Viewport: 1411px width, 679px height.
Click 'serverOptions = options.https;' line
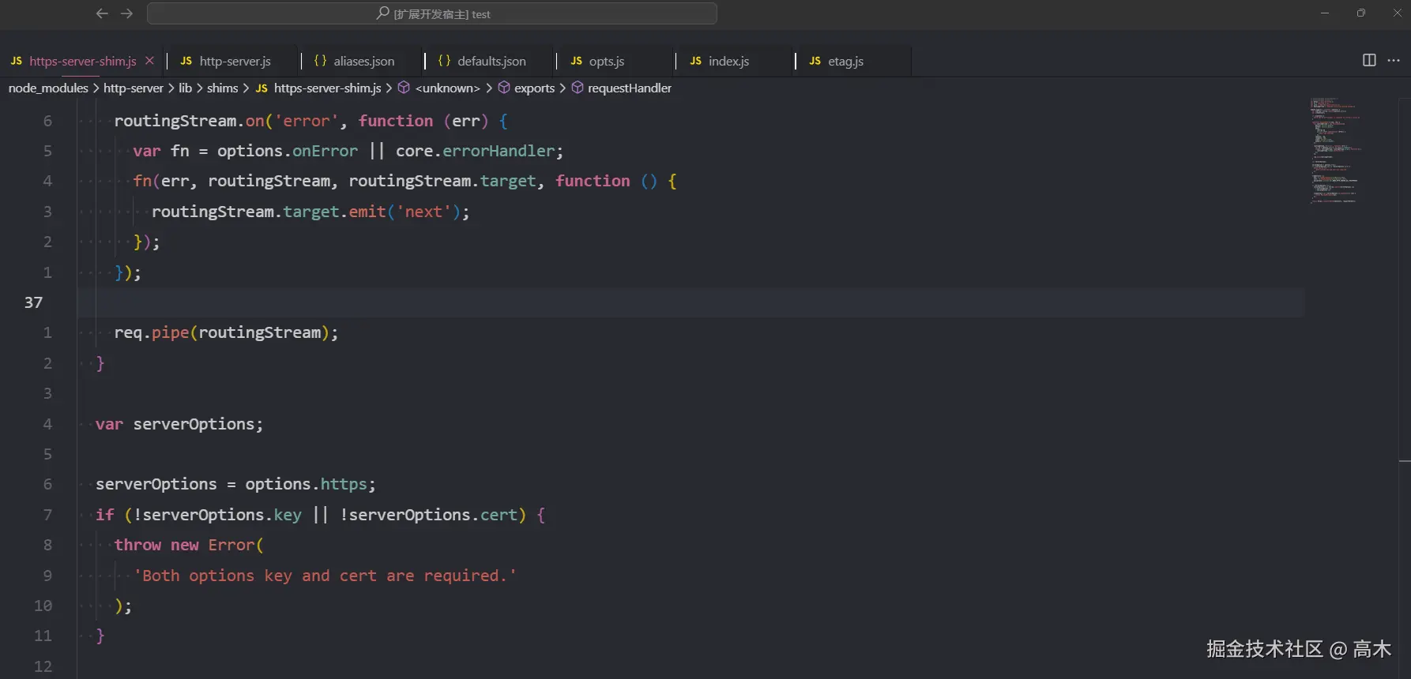pos(235,484)
